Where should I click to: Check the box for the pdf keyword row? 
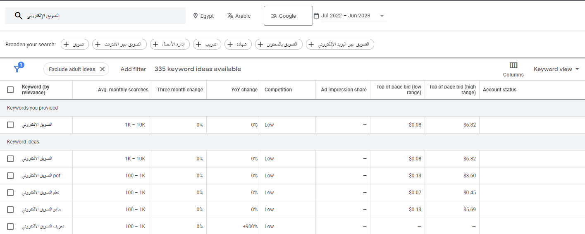(x=10, y=176)
